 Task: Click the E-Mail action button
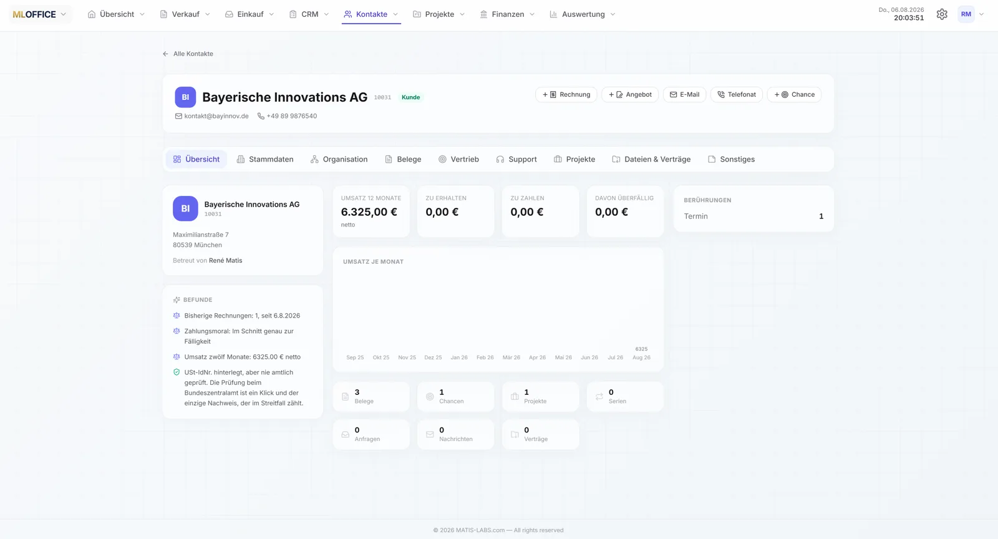(684, 95)
